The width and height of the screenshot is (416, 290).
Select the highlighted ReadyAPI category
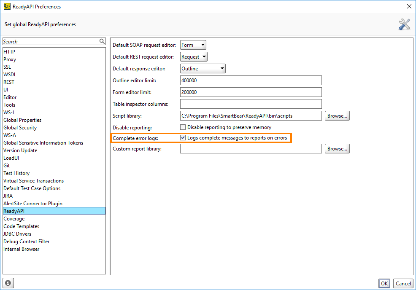tap(54, 211)
